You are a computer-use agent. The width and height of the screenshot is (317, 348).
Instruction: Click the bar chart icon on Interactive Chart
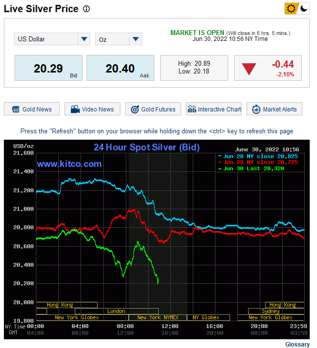point(192,109)
